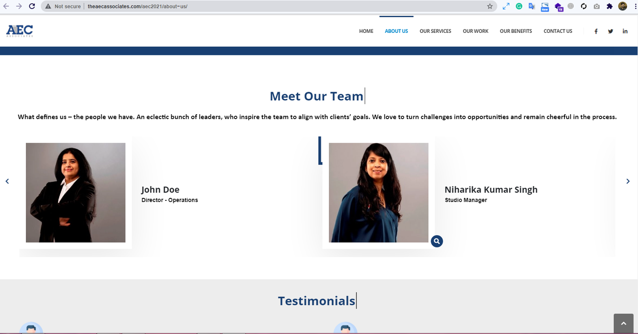Go to the HOME menu item
Screen dimensions: 638x334
(366, 31)
